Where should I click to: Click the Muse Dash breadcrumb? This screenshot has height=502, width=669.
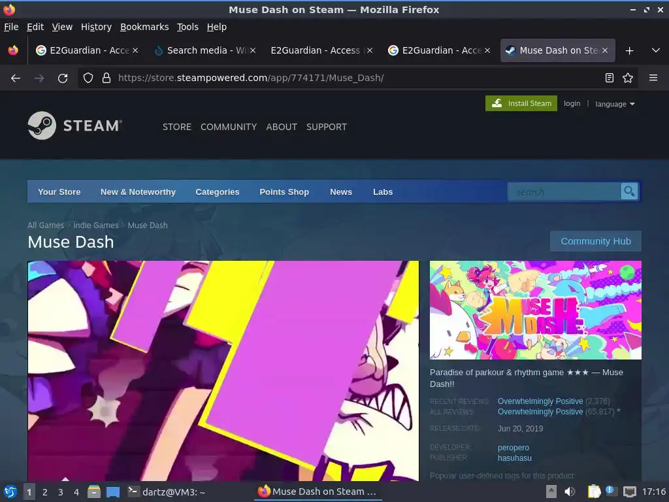point(148,225)
